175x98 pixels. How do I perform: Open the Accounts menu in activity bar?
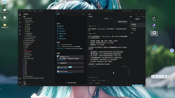click(20, 79)
